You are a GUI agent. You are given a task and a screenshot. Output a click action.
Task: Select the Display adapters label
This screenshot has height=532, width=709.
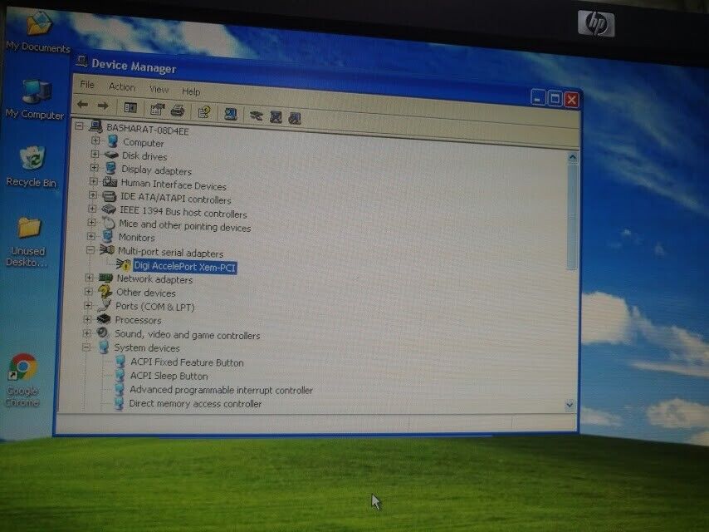click(x=156, y=170)
